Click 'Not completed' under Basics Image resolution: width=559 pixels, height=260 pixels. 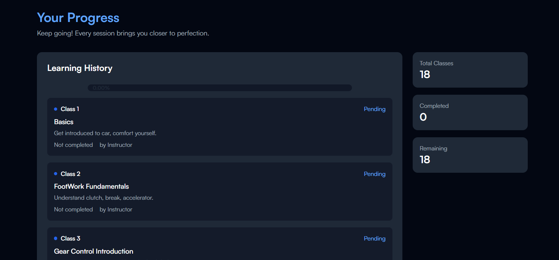click(x=74, y=145)
